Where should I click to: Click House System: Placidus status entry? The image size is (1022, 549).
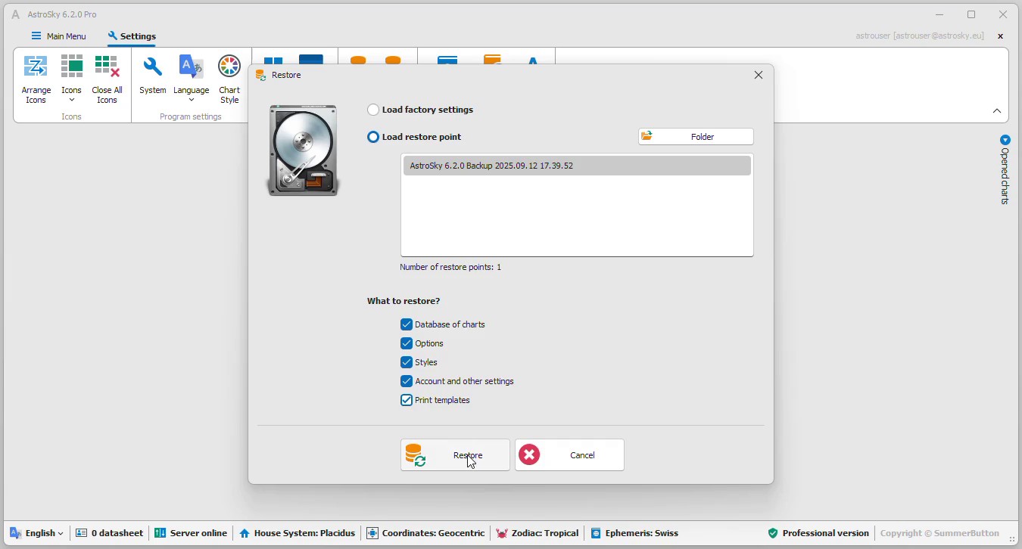[x=297, y=533]
